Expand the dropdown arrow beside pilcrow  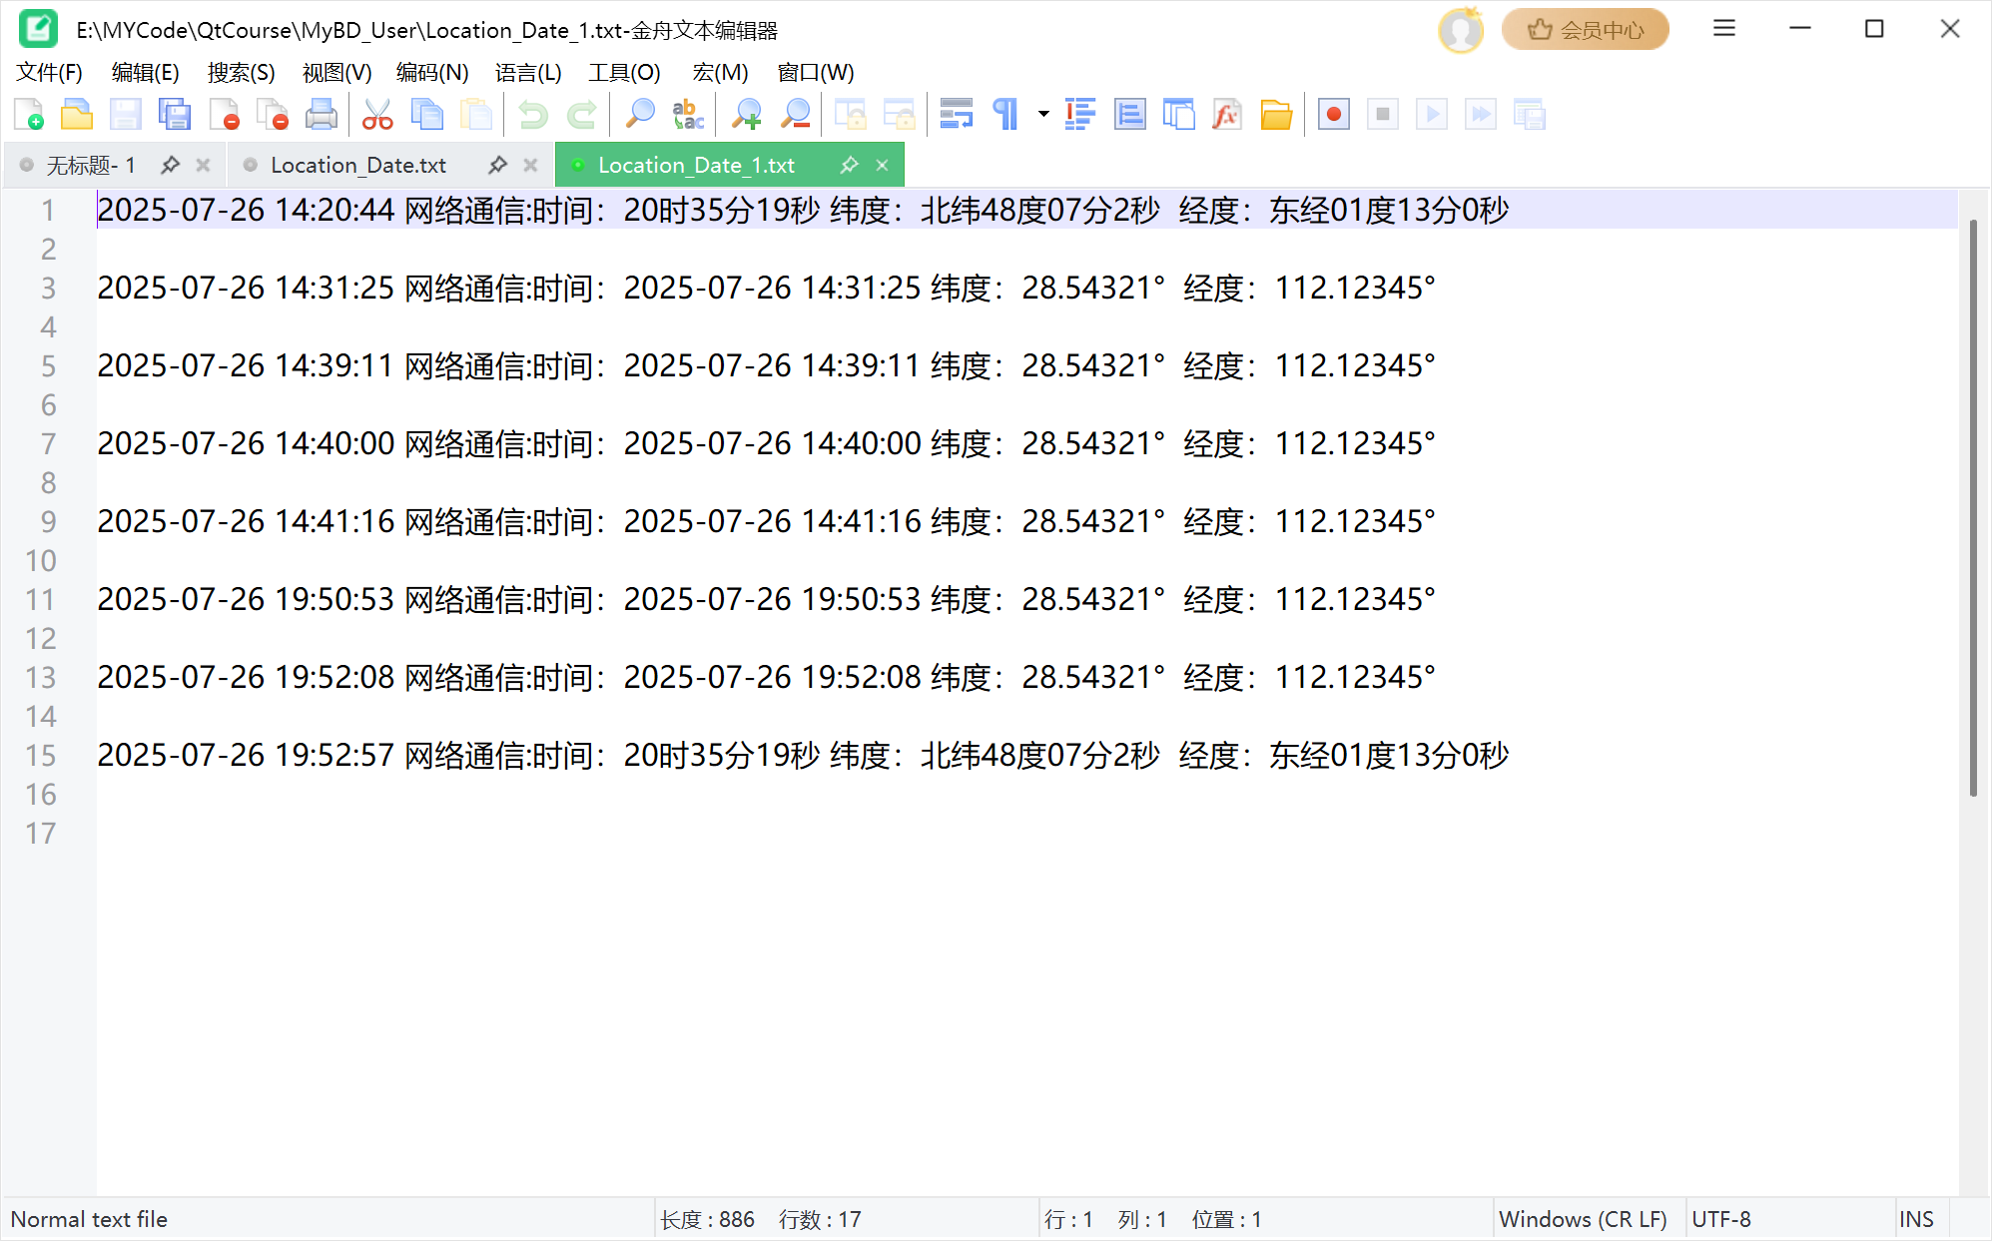point(1043,115)
